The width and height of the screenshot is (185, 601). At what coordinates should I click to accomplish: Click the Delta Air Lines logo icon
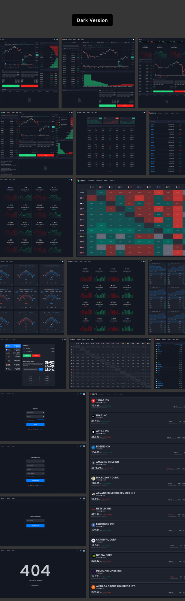(93, 571)
